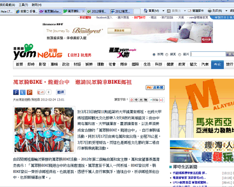Image resolution: width=234 pixels, height=187 pixels.
Task: Share article via blue F Facebook icon
Action: 16,92
